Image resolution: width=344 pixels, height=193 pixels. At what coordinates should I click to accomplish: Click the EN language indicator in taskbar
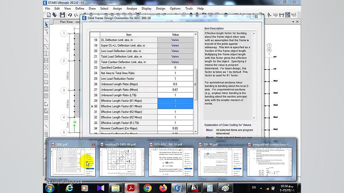tap(254, 188)
